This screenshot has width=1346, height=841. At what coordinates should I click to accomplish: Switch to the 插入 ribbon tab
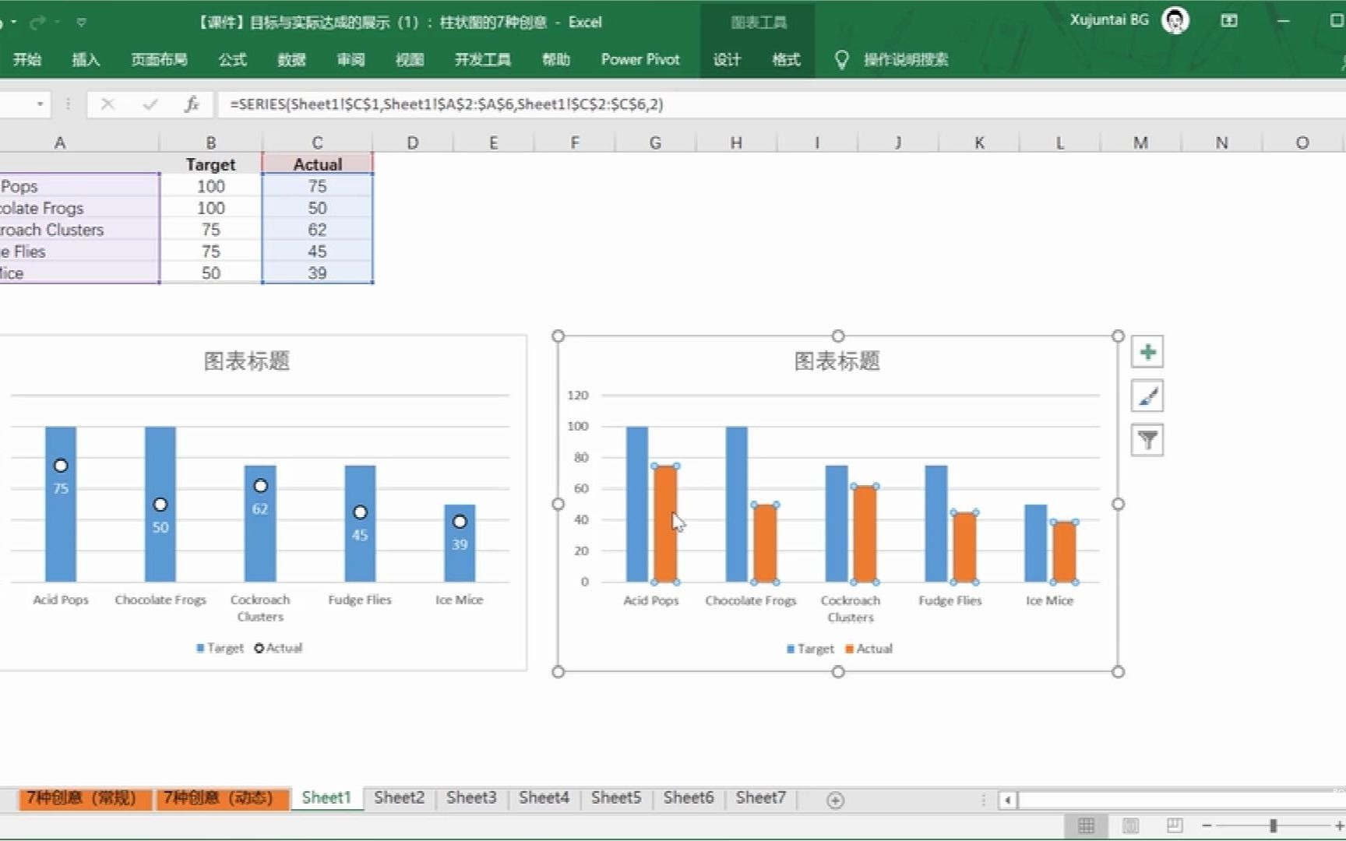coord(86,59)
